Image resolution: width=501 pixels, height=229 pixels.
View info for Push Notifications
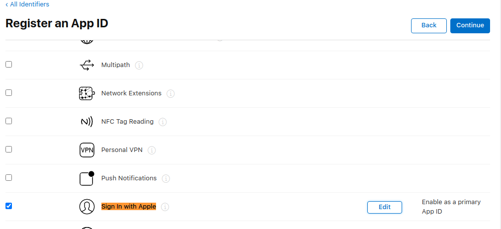click(166, 178)
